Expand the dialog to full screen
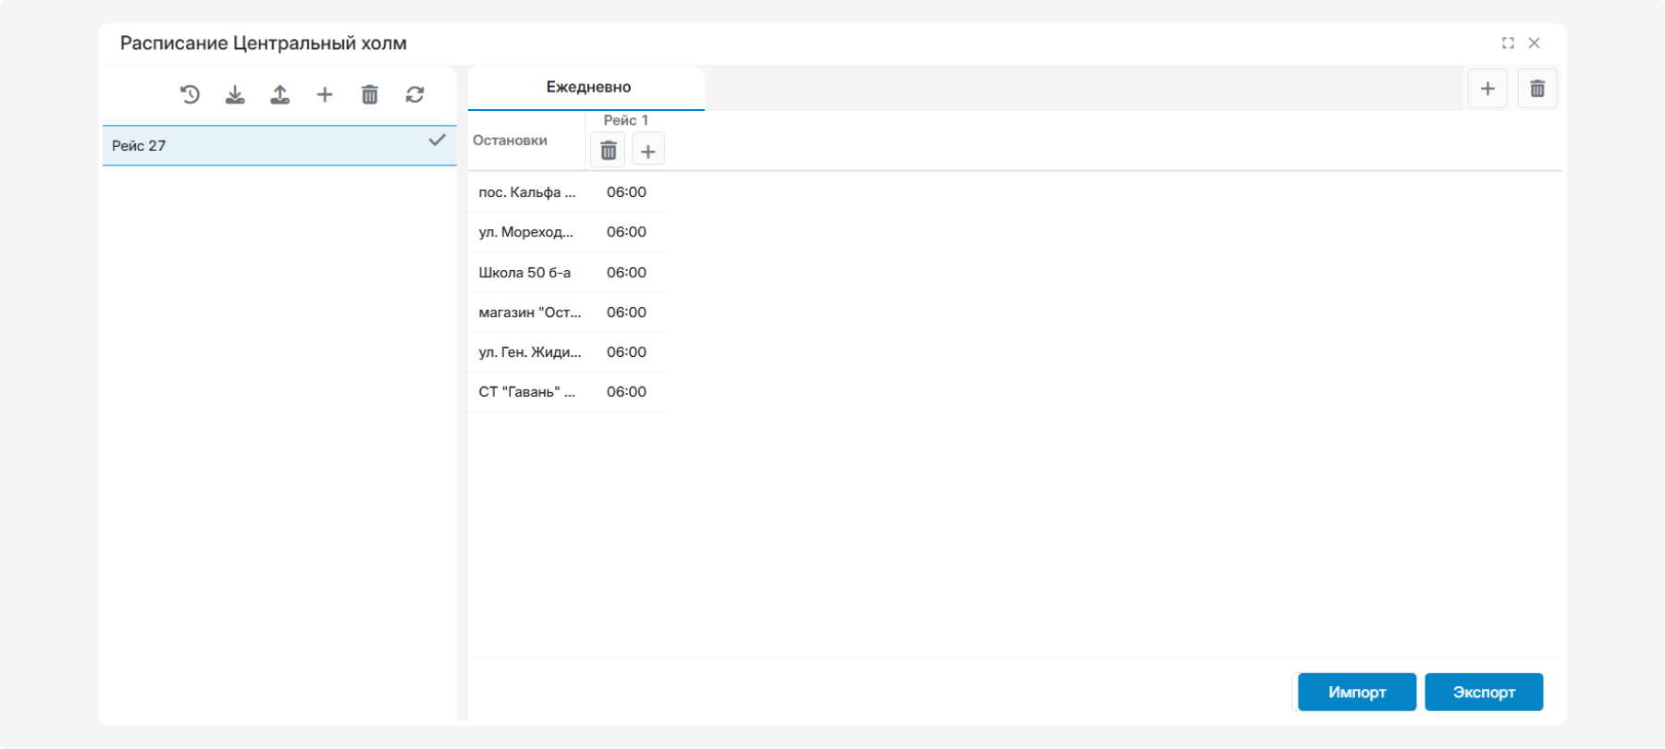The image size is (1665, 749). point(1508,43)
